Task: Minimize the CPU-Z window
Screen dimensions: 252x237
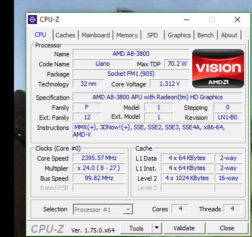Action: tap(187, 20)
